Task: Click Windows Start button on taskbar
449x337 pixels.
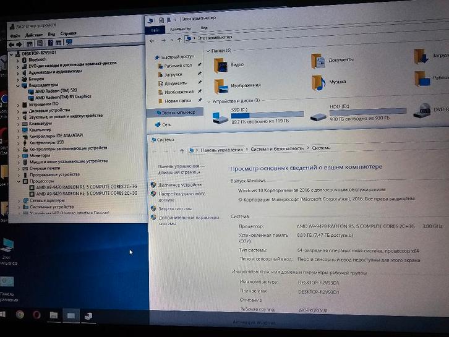Action: point(2,314)
